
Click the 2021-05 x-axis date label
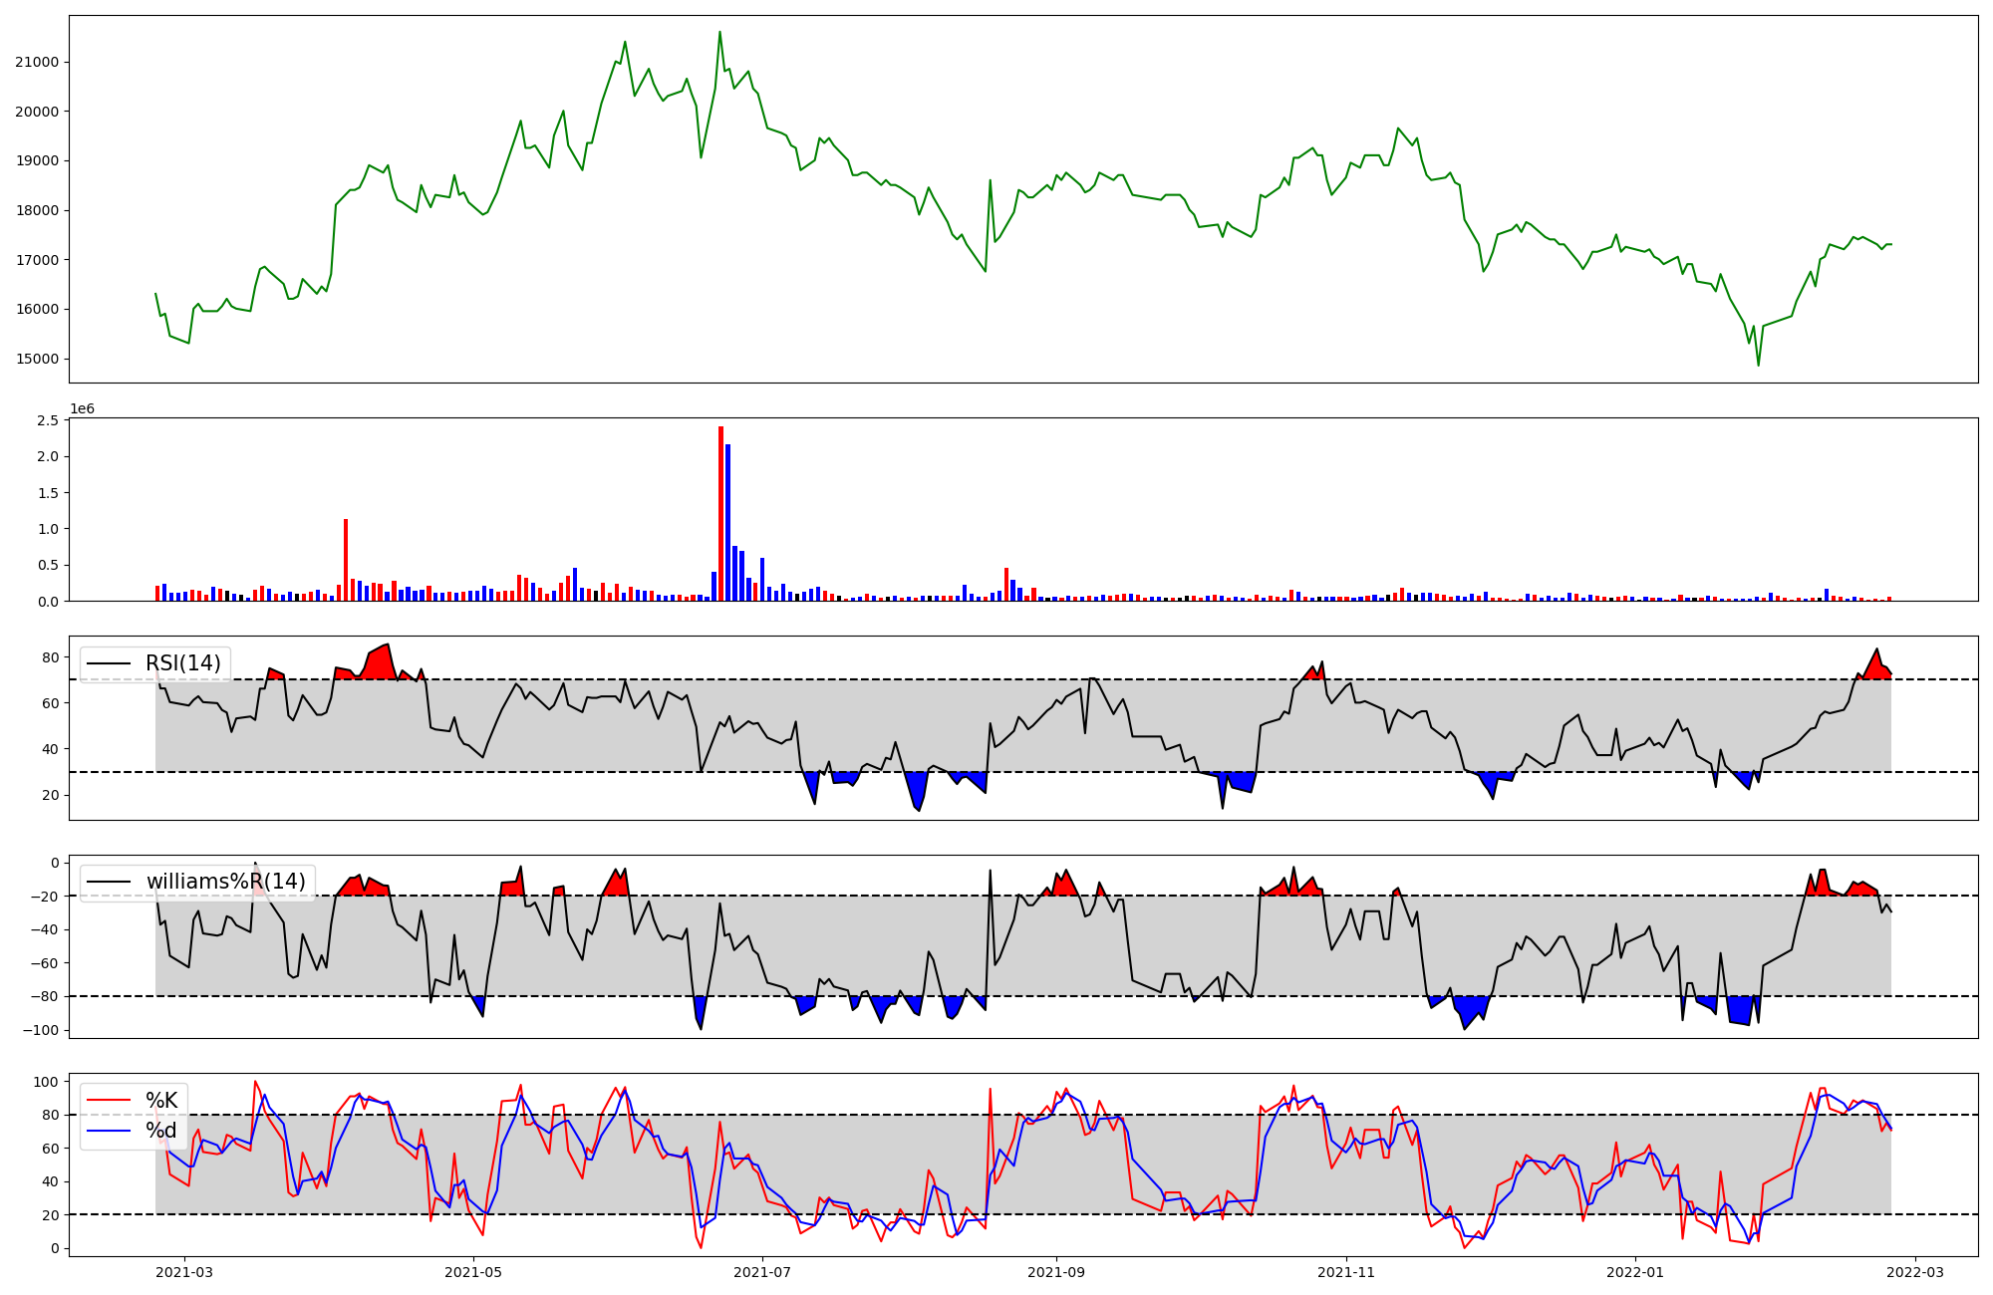(473, 1272)
